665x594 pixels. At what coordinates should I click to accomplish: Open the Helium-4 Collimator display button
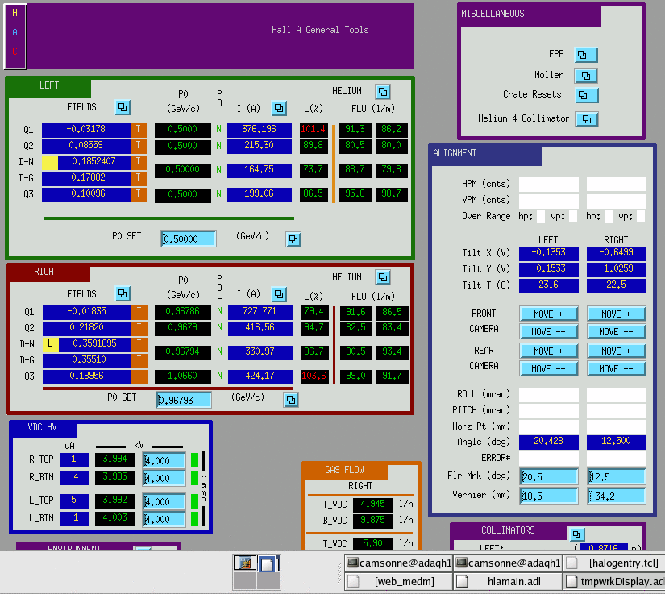pyautogui.click(x=587, y=119)
